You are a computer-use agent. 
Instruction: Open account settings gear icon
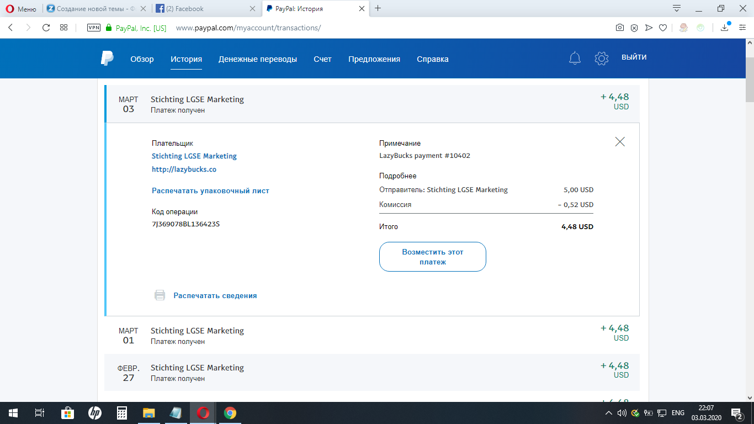tap(601, 58)
